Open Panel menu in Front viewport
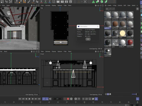 pyautogui.click(x=70, y=52)
